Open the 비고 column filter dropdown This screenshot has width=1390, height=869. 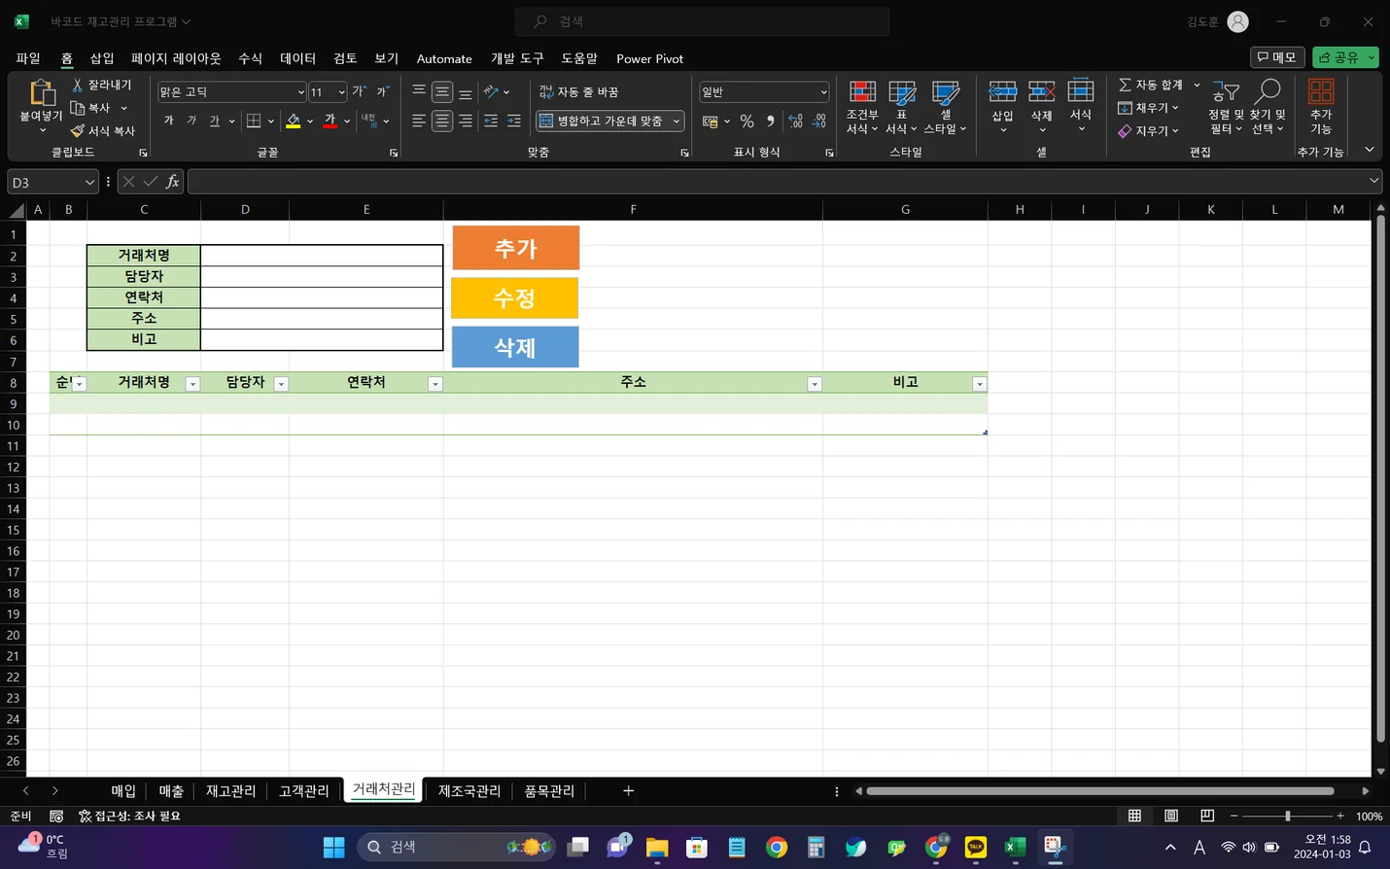[979, 384]
